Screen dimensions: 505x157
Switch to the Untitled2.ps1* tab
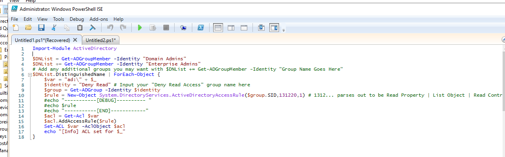tap(100, 40)
